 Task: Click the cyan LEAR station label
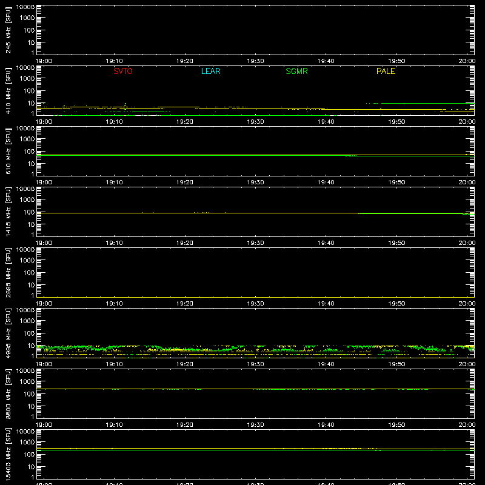210,71
